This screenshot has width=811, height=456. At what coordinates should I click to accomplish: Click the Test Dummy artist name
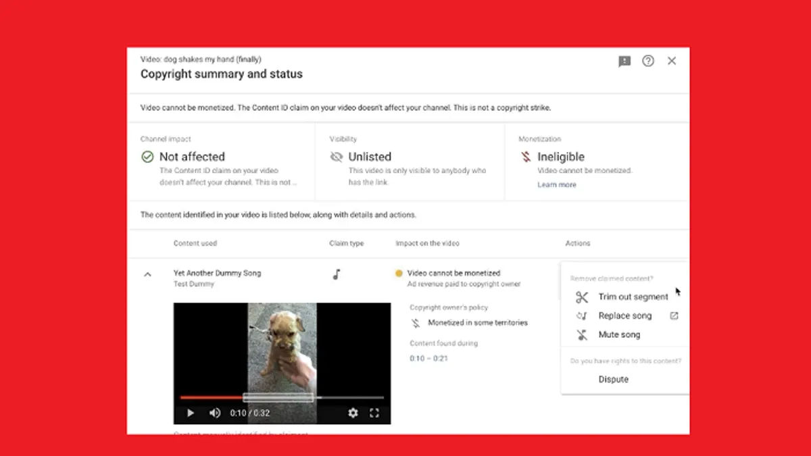194,284
